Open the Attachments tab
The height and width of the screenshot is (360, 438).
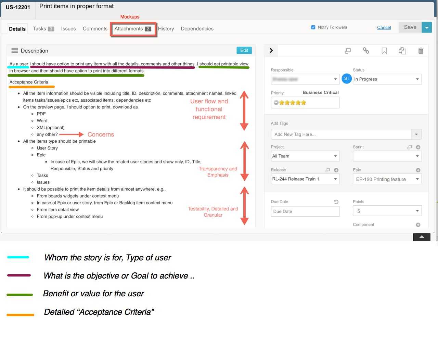click(x=133, y=29)
